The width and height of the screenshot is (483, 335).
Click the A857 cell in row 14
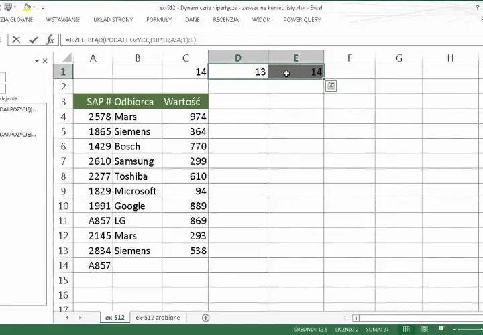pos(93,265)
